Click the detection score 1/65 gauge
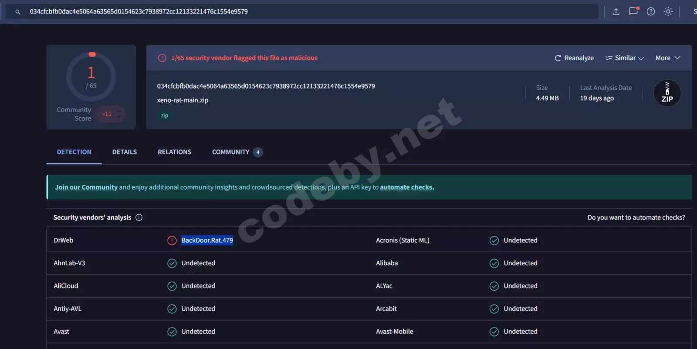This screenshot has width=697, height=349. [x=91, y=77]
